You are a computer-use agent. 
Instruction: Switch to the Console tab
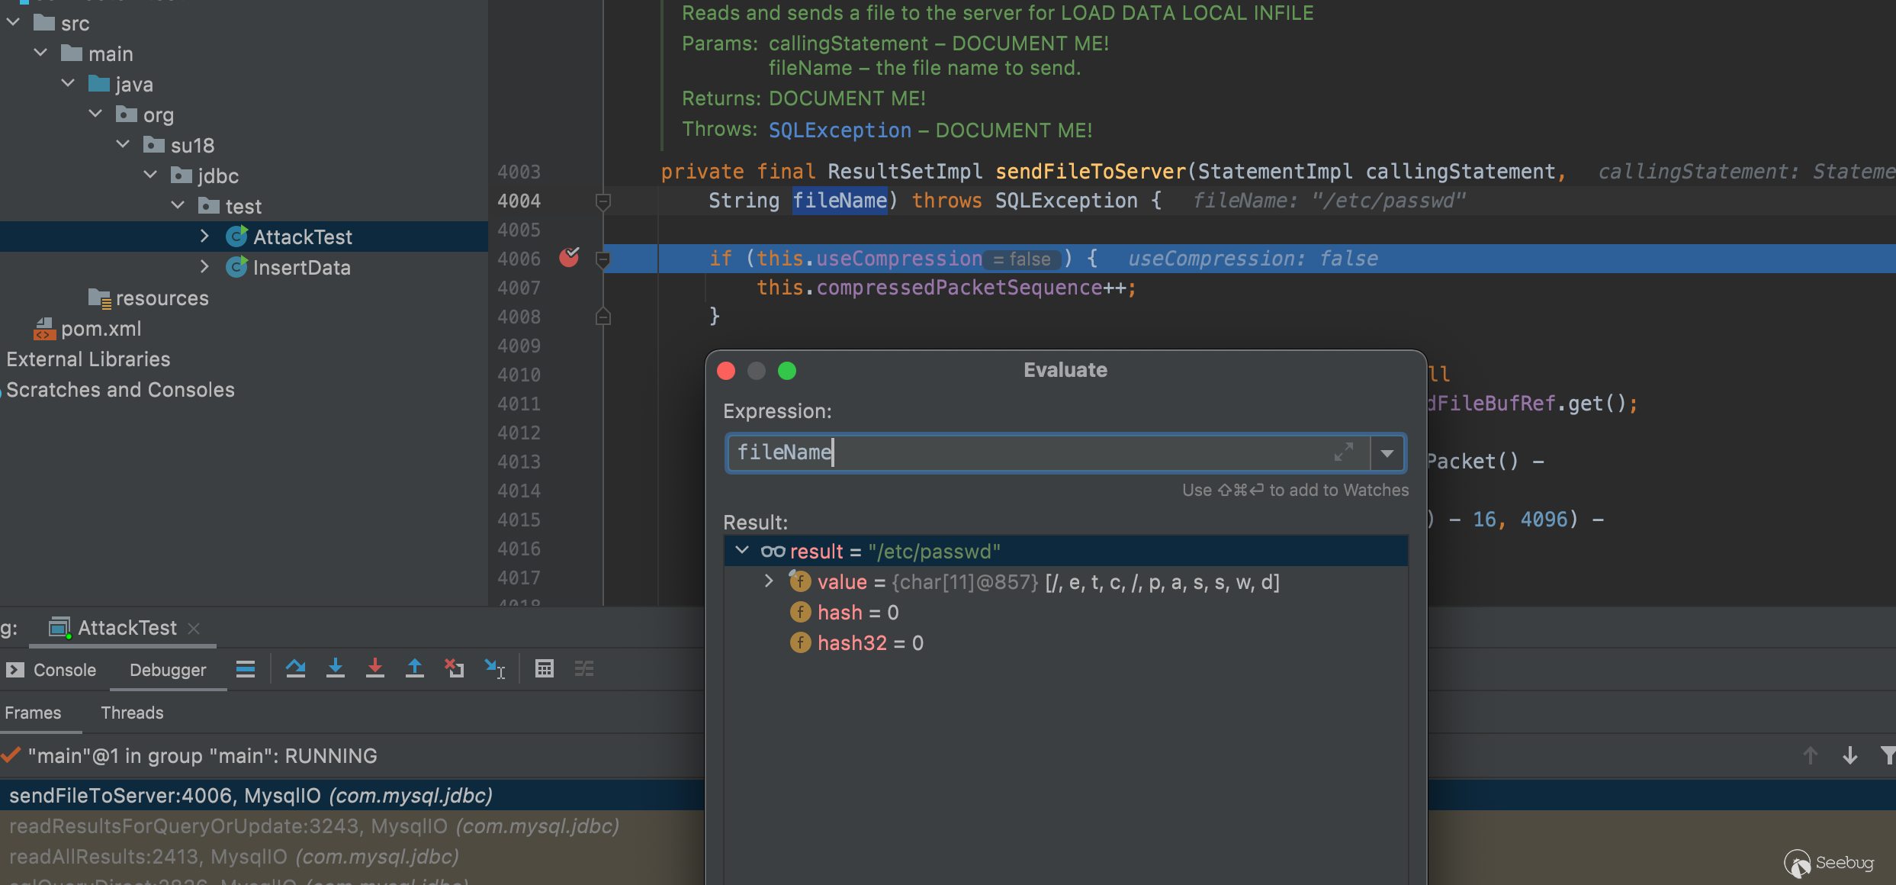(64, 670)
